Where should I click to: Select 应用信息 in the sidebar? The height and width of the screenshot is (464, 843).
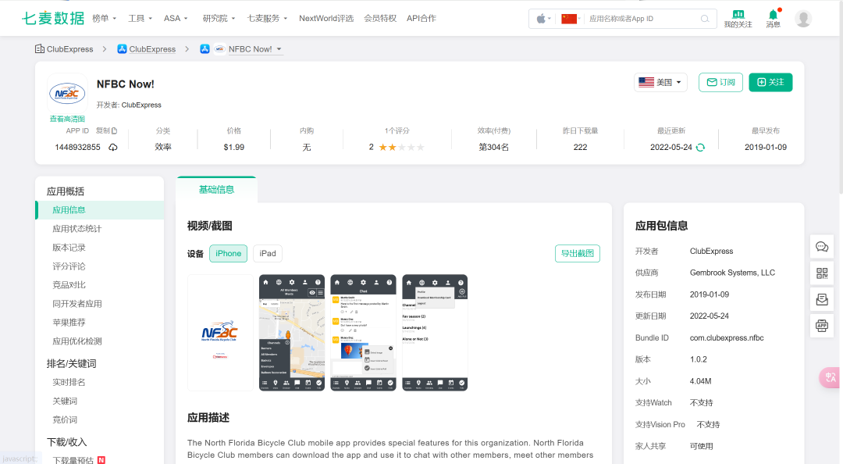(x=100, y=210)
